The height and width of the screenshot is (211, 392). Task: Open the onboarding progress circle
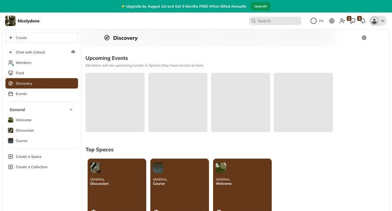pos(313,21)
